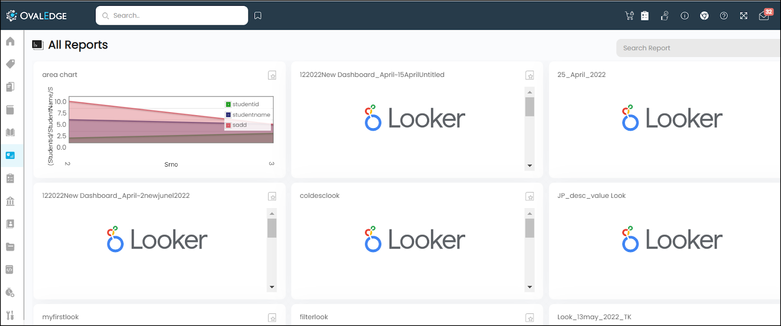Viewport: 781px width, 326px height.
Task: Click the All Reports title icon
Action: 38,45
